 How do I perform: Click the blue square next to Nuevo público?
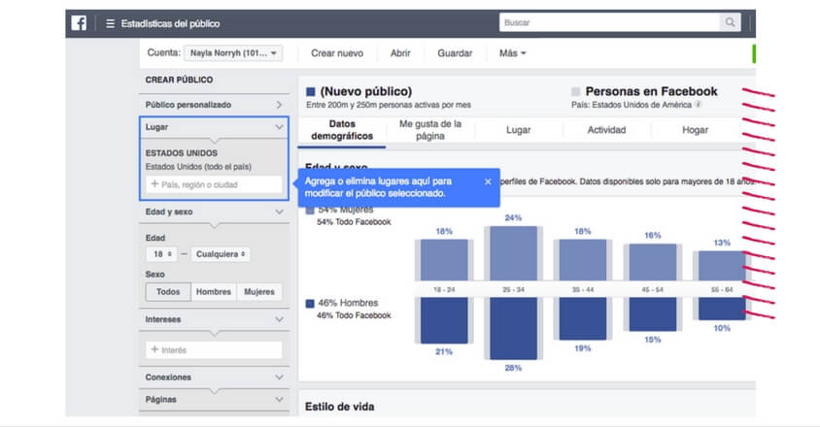click(x=311, y=92)
